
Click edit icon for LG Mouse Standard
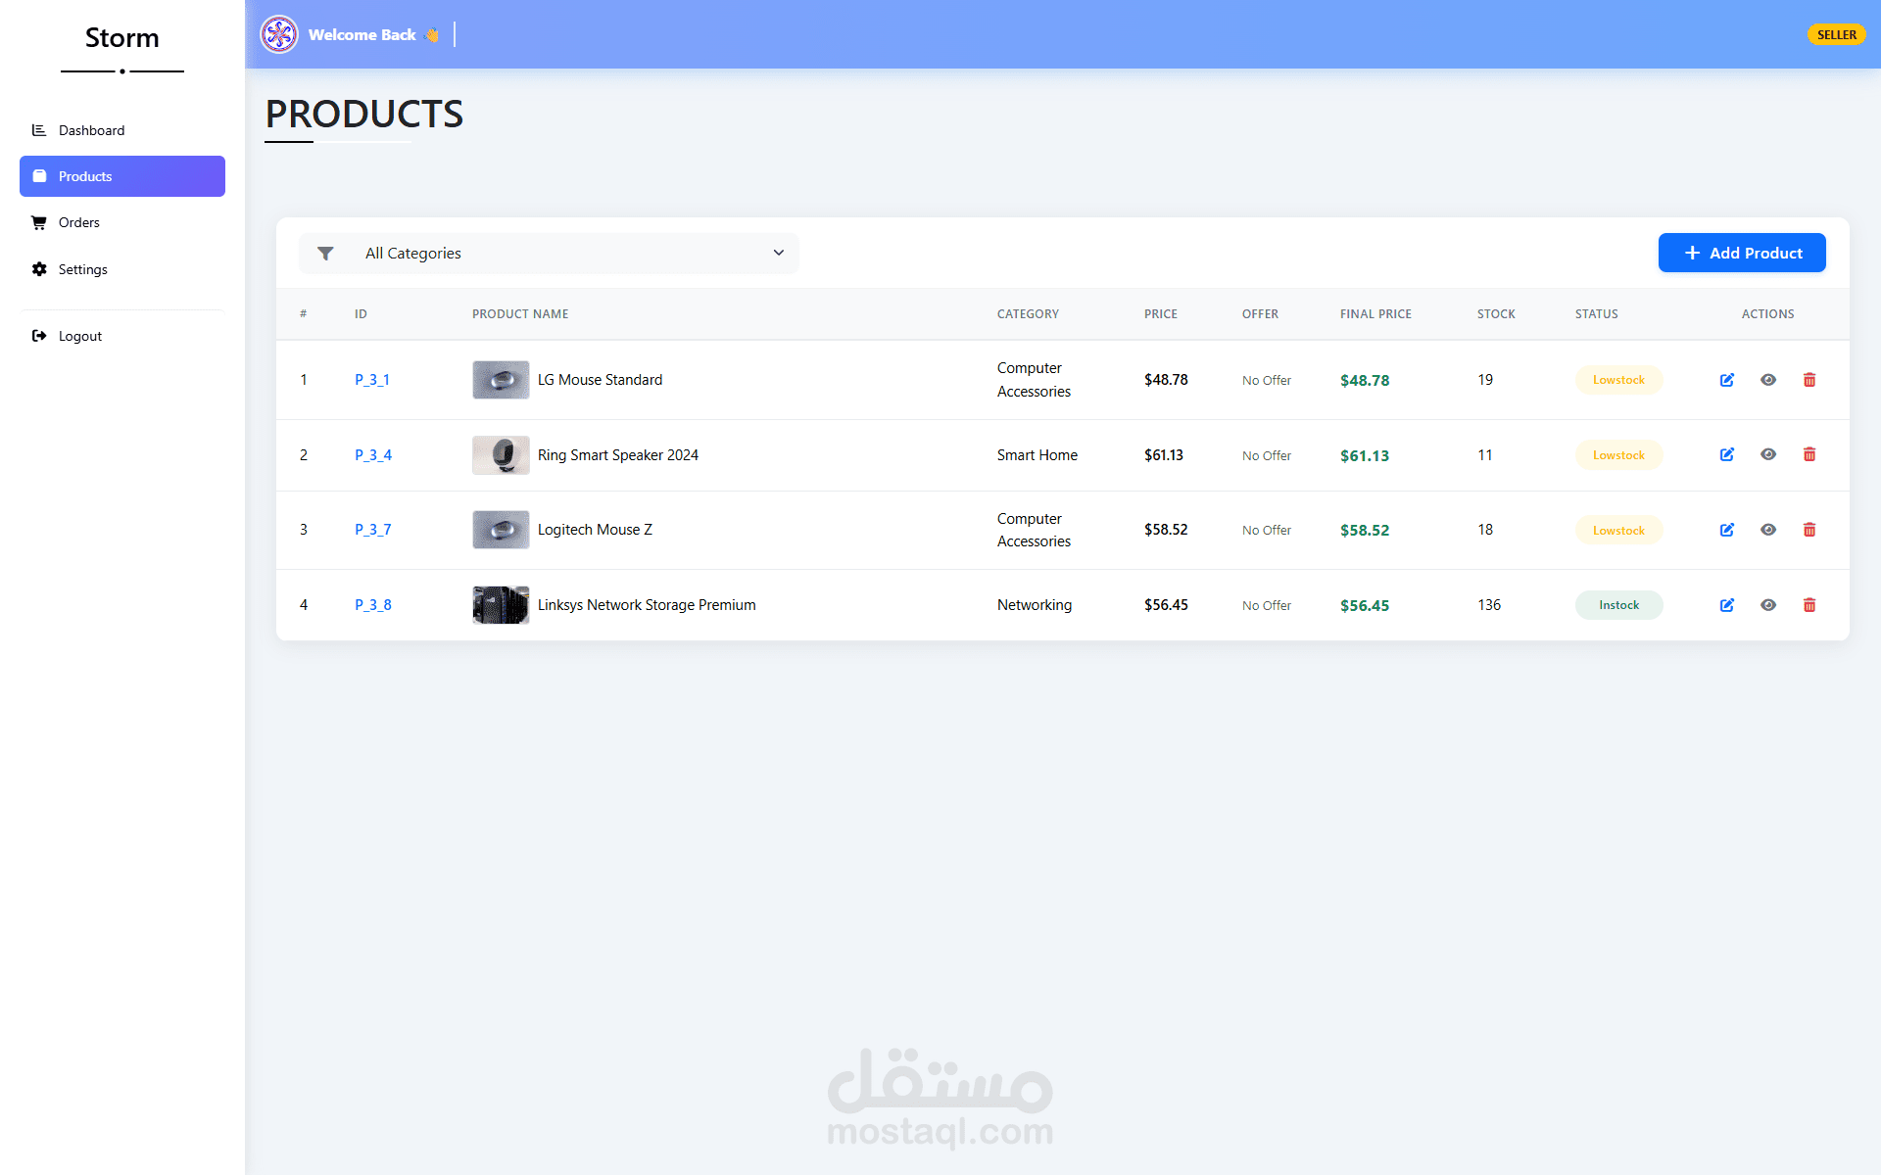coord(1727,380)
